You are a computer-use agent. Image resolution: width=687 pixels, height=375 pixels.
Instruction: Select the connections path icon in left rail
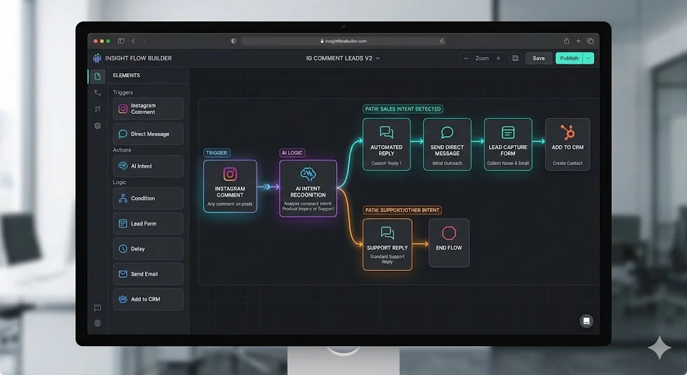click(x=98, y=93)
